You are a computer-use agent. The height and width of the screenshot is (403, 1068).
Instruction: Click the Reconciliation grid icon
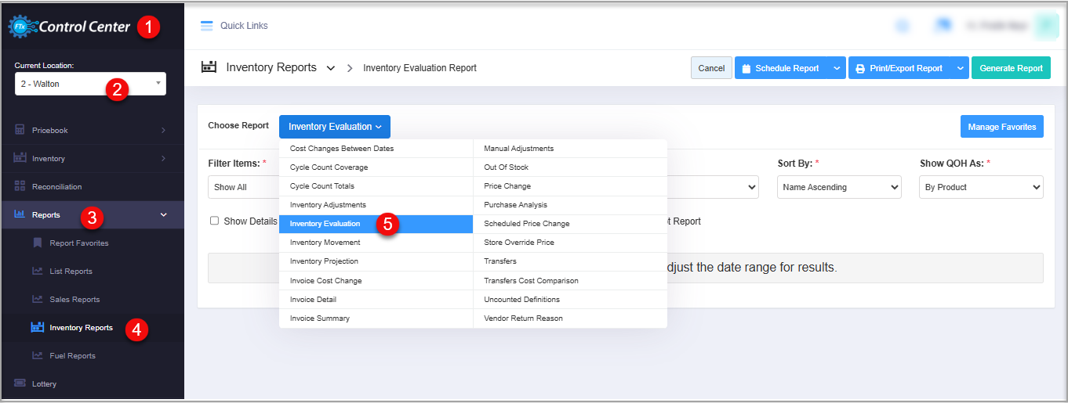[20, 186]
